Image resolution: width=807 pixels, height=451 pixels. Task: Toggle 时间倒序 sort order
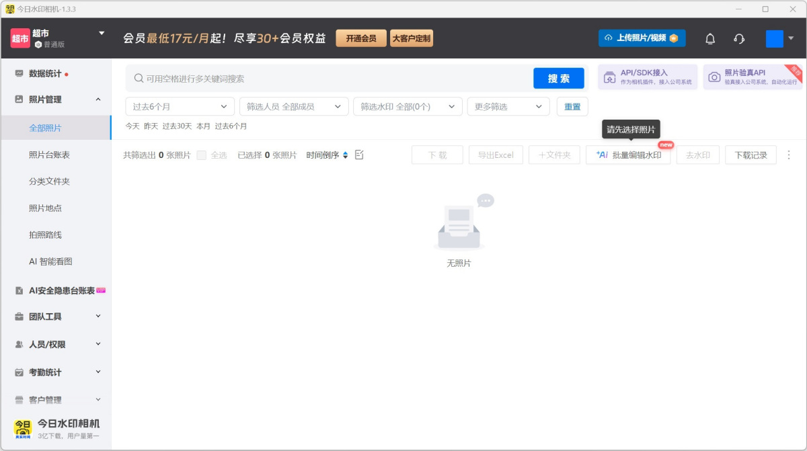pyautogui.click(x=327, y=155)
